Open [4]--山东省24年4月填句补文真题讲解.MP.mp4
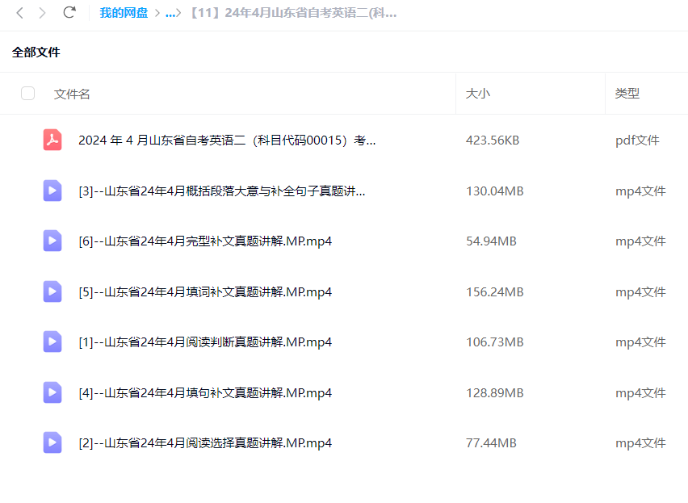The height and width of the screenshot is (503, 688). [x=205, y=393]
